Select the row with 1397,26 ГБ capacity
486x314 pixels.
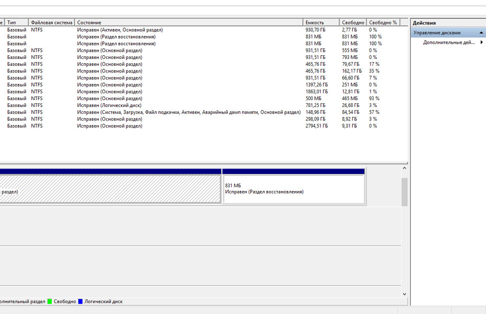tap(203, 85)
